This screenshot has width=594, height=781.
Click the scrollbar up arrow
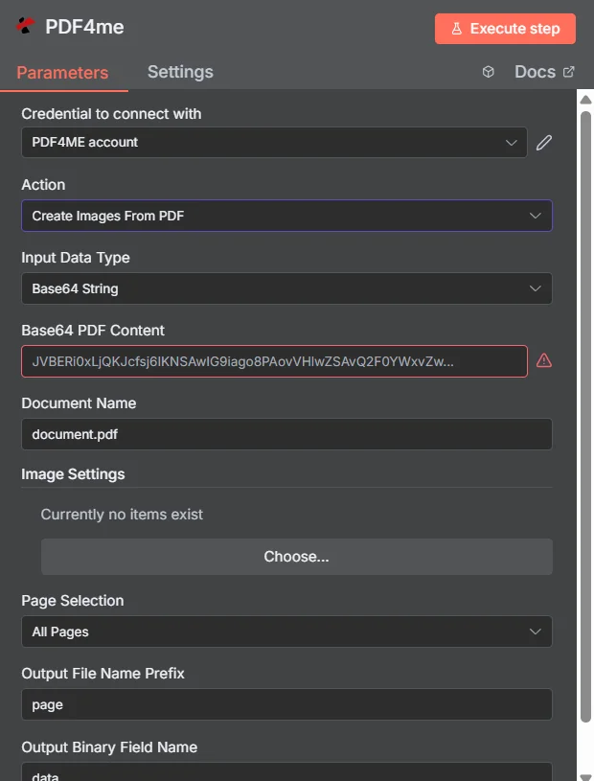point(585,100)
